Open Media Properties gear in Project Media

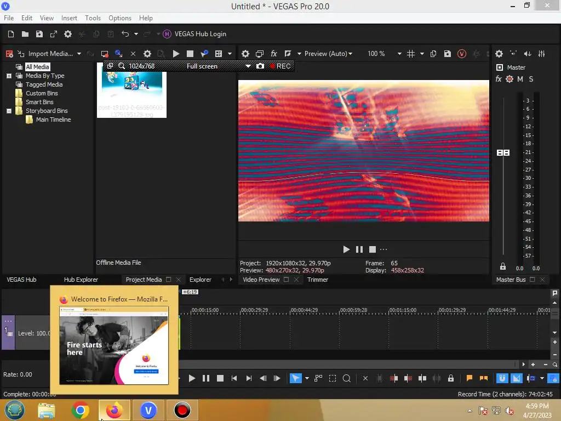(147, 54)
